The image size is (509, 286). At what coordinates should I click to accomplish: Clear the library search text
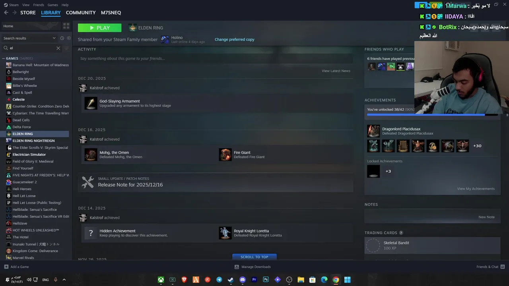pos(58,48)
